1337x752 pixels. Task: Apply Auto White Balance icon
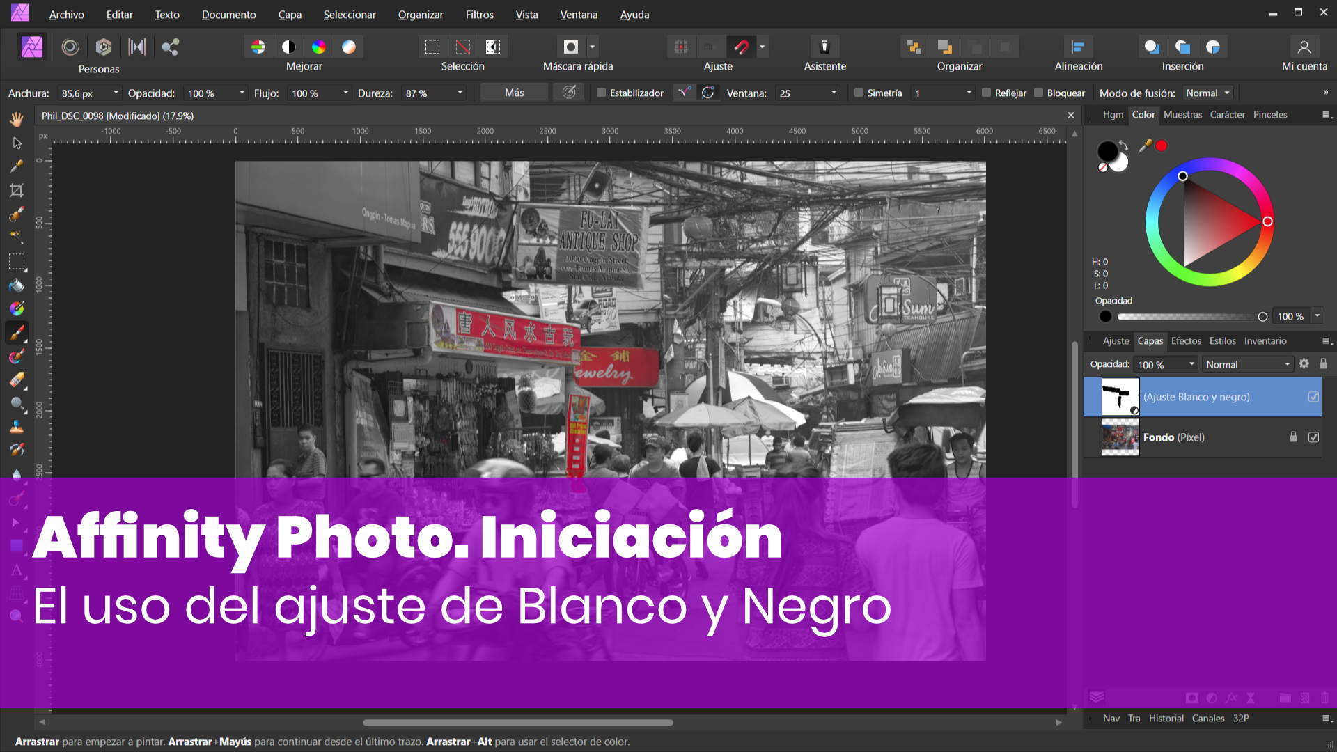[349, 47]
